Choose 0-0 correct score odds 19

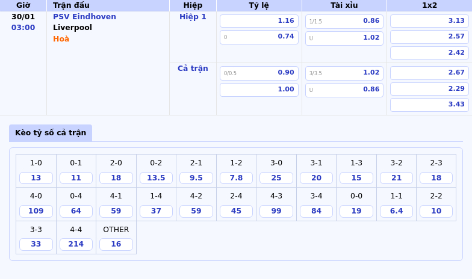point(356,211)
